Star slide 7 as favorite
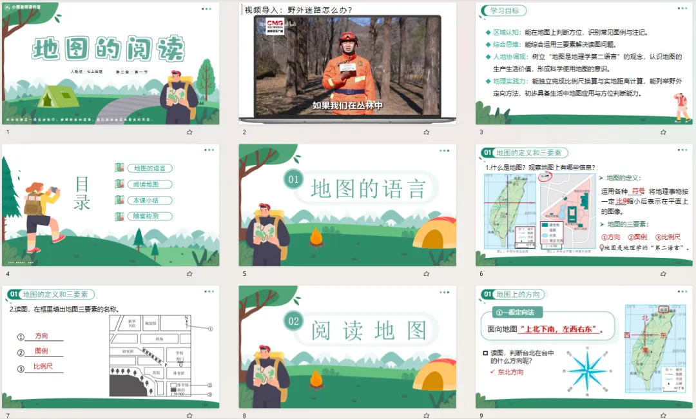This screenshot has height=419, width=696. click(189, 415)
